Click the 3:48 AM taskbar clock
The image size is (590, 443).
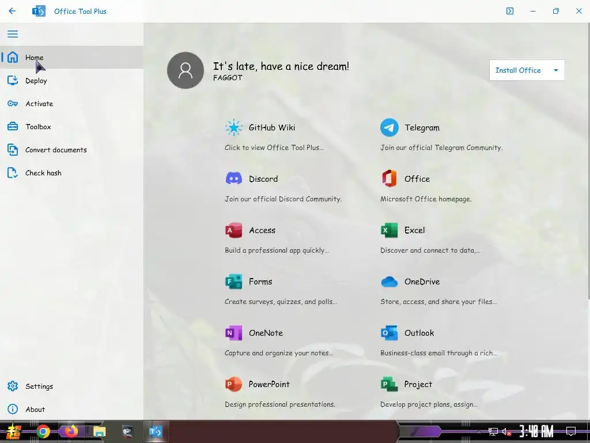click(x=536, y=431)
